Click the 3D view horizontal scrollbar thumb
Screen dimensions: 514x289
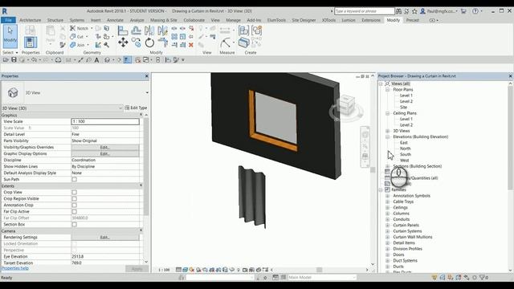(320, 270)
